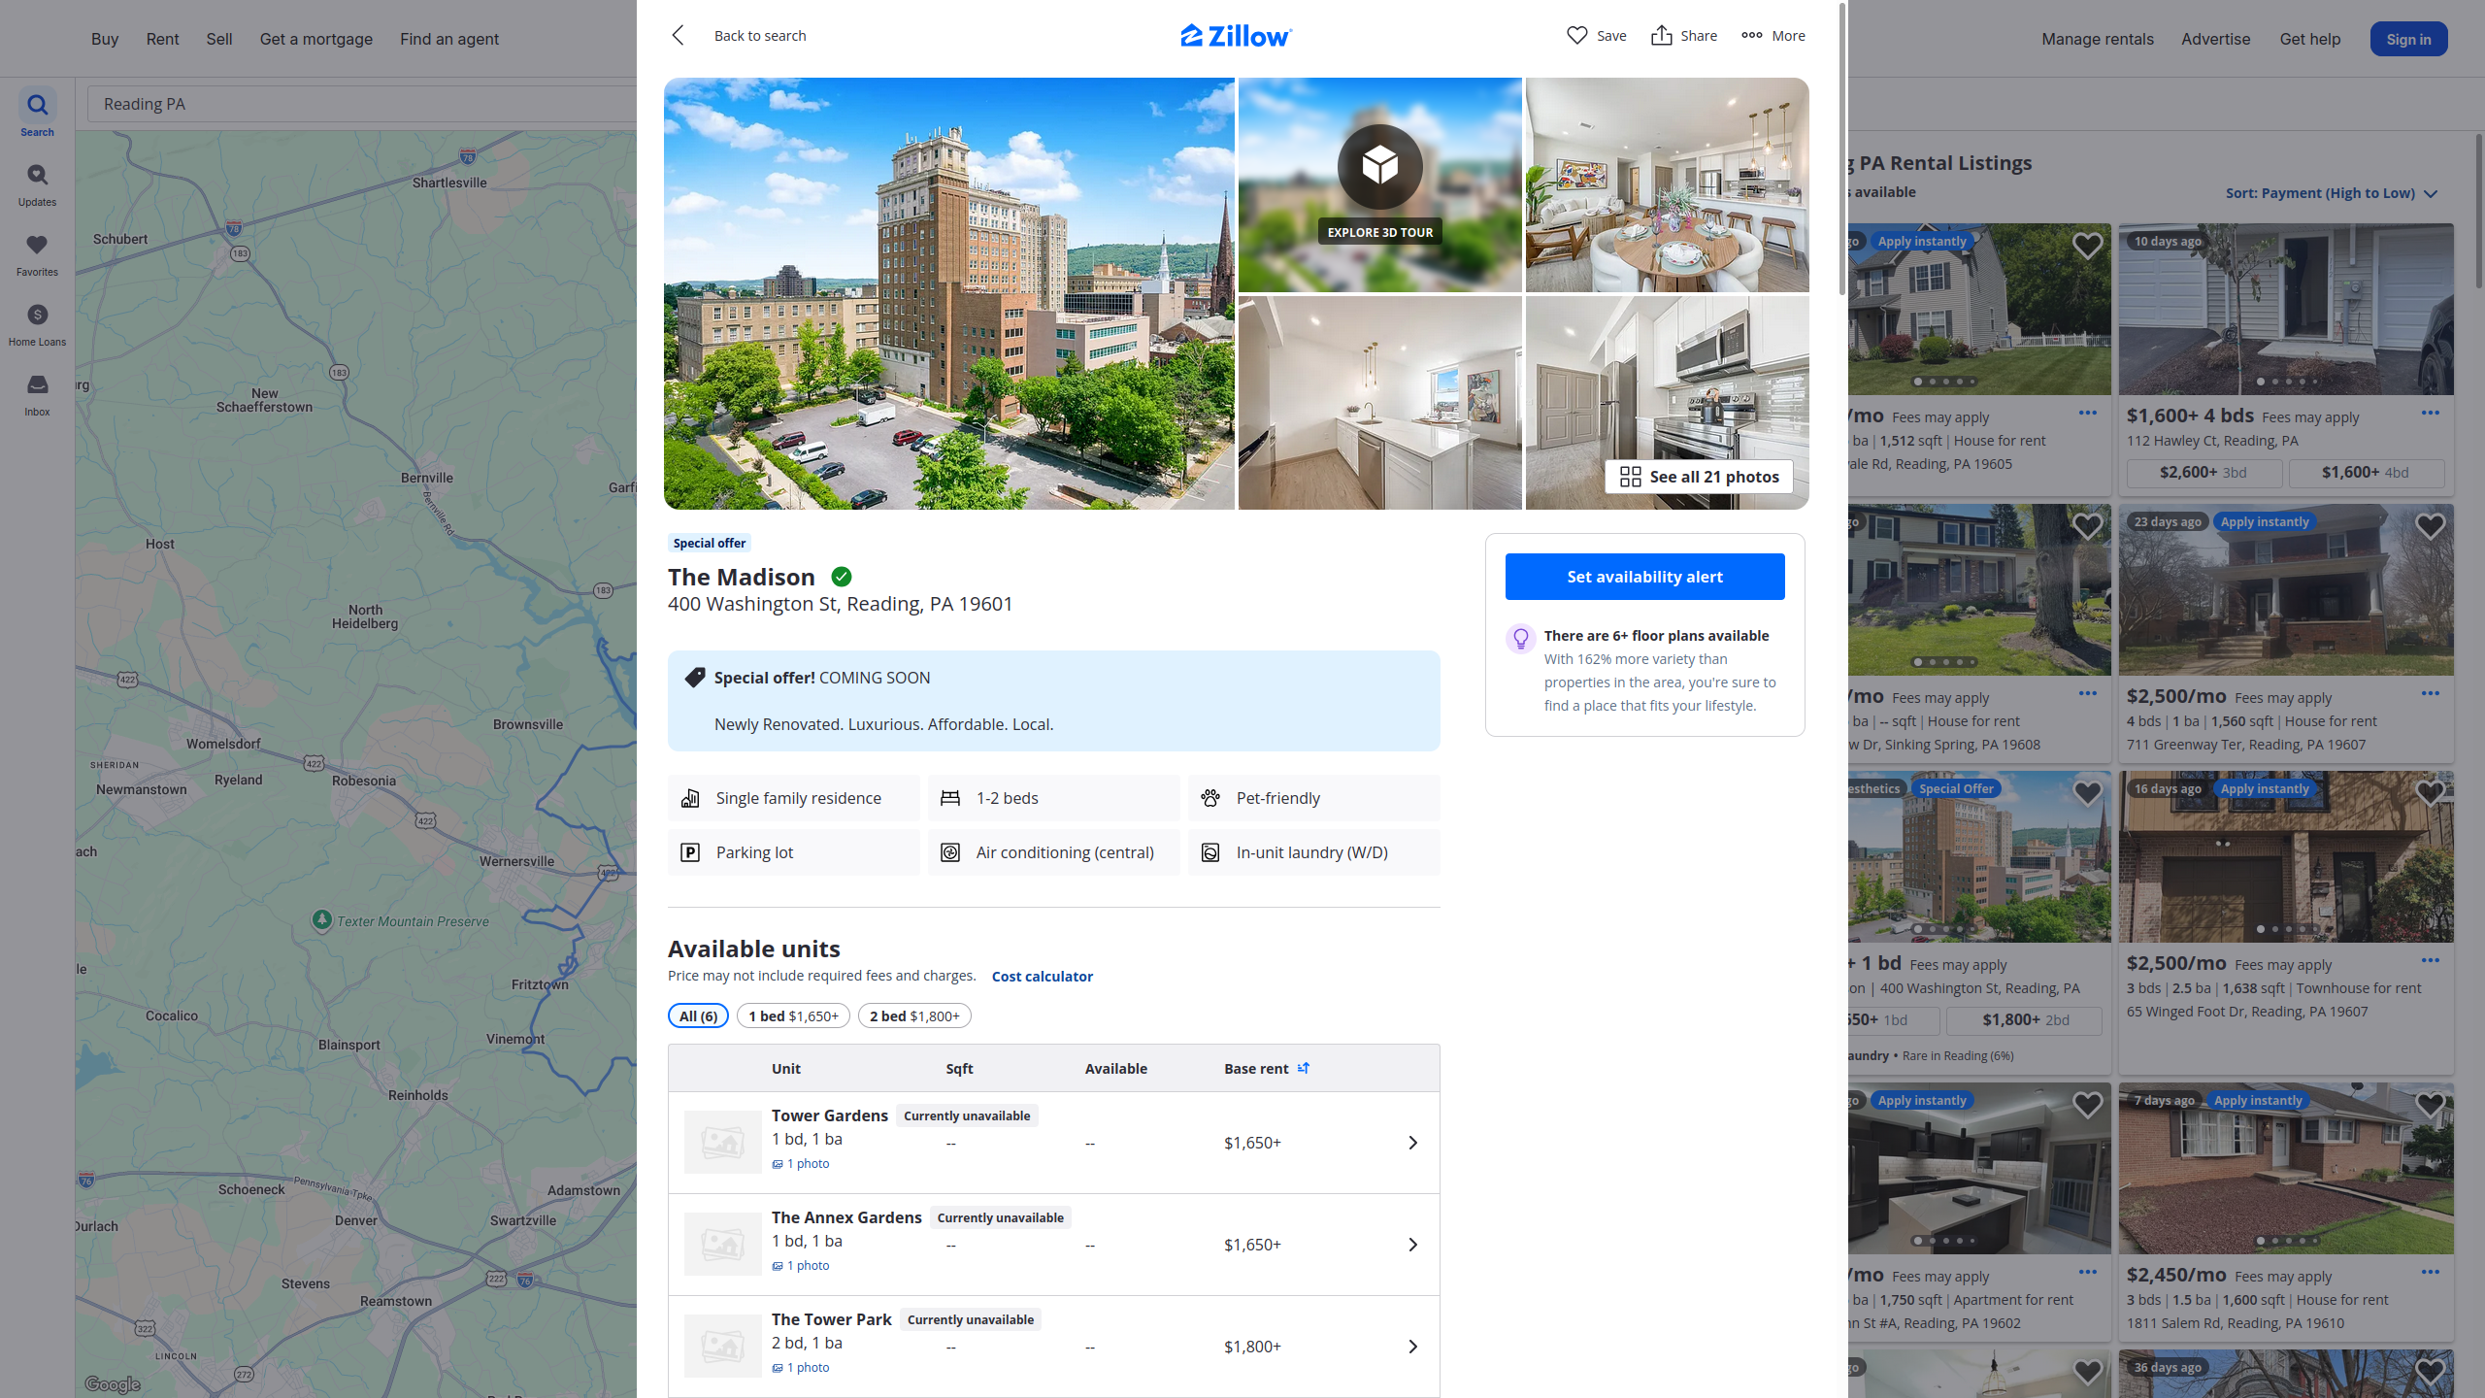
Task: Open the Sort: Payment (High to Low) dropdown
Action: pyautogui.click(x=2331, y=193)
